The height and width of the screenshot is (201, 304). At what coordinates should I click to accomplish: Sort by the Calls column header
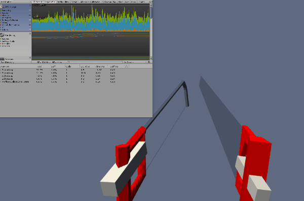click(x=72, y=66)
